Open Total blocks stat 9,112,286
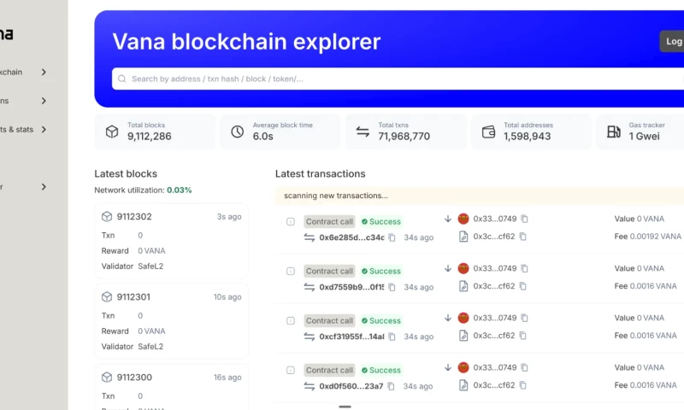Image resolution: width=684 pixels, height=410 pixels. pyautogui.click(x=149, y=137)
